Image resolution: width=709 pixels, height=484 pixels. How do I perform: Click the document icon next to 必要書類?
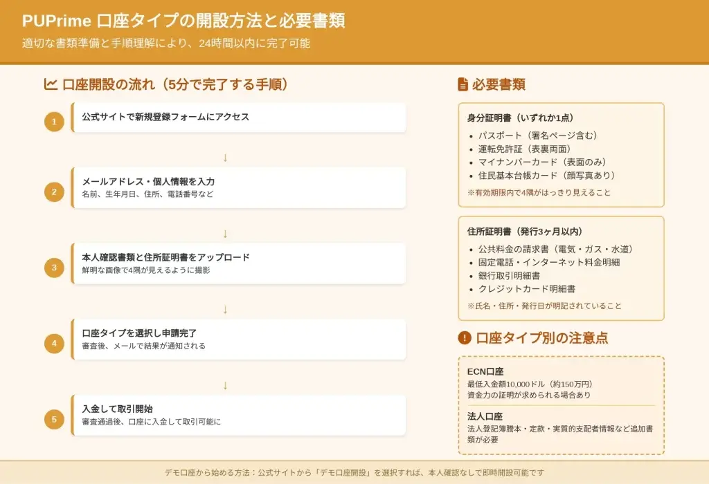[x=463, y=84]
